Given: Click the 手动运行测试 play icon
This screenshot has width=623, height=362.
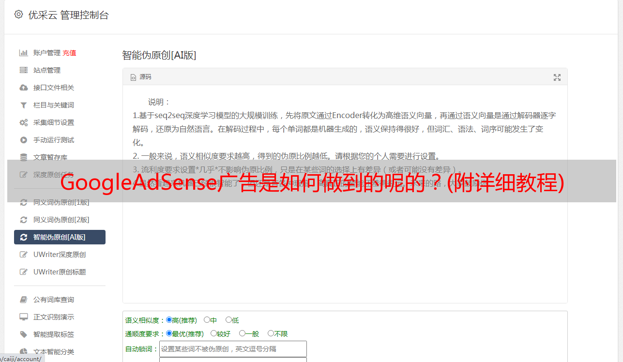Looking at the screenshot, I should pos(23,140).
